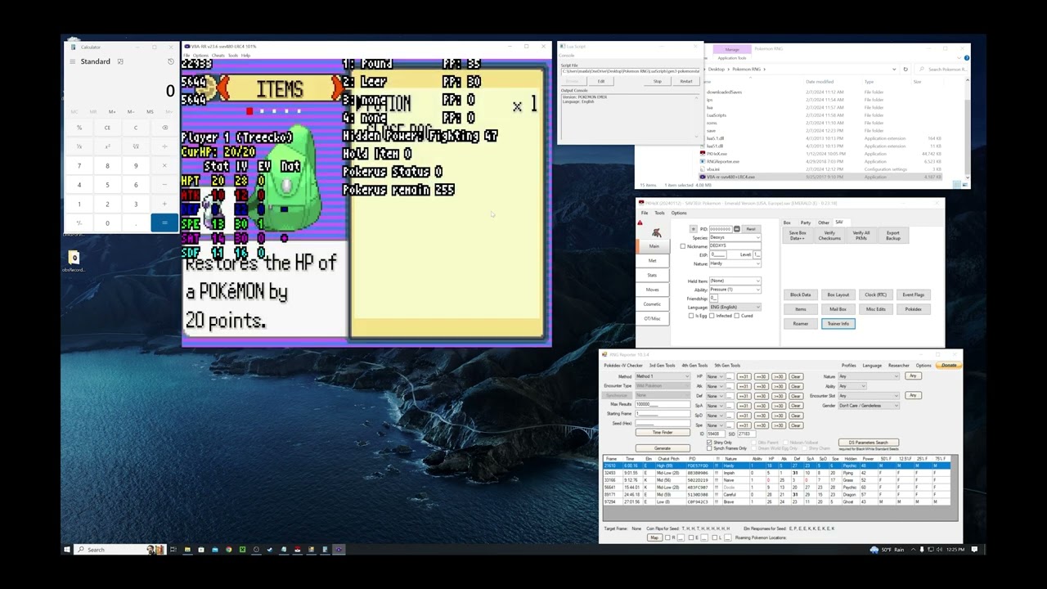Viewport: 1047px width, 589px height.
Task: Click the Restart button in Lua Script window
Action: 685,81
